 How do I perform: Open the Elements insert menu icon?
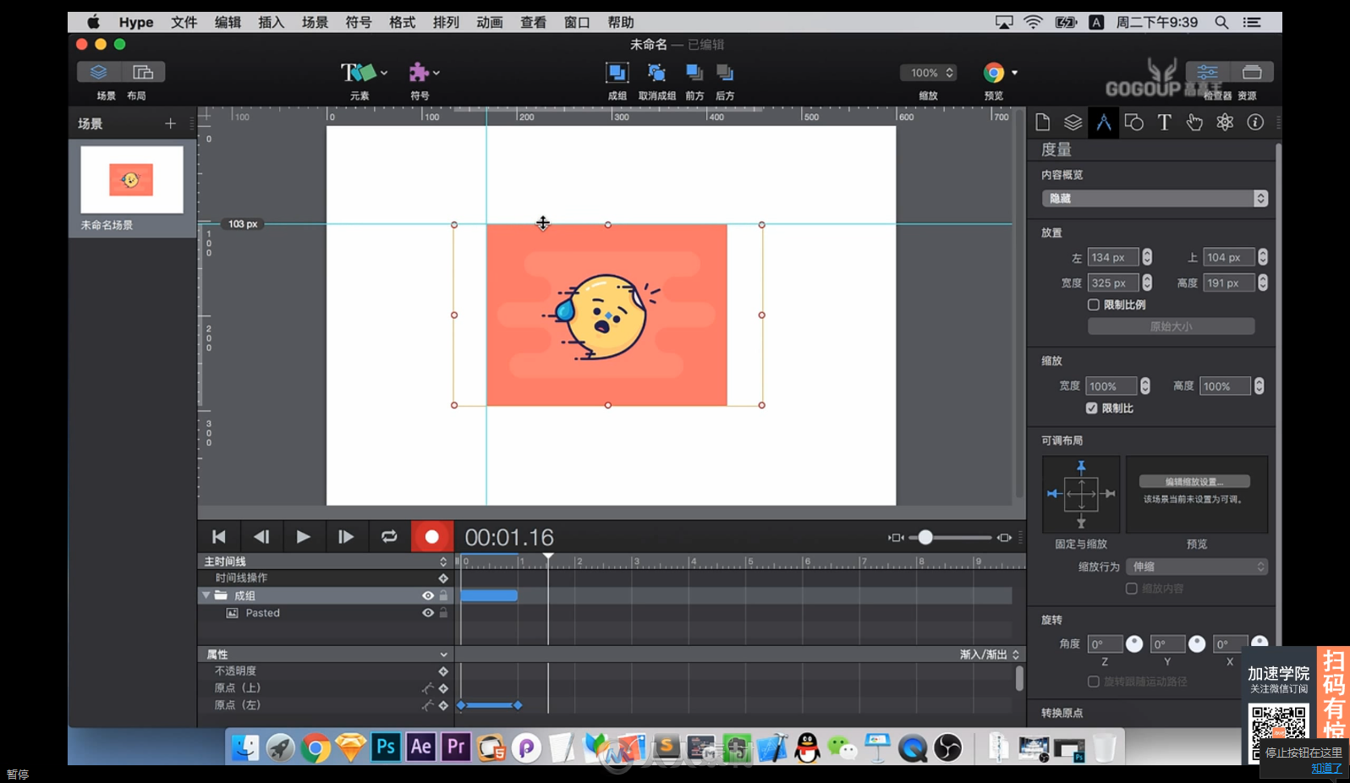[358, 73]
